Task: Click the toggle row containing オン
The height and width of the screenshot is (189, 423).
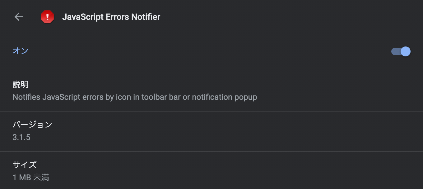Action: tap(211, 51)
